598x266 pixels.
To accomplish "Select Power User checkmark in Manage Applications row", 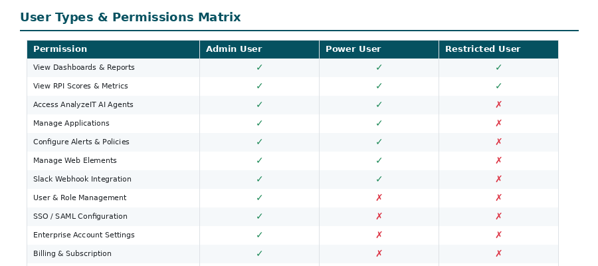I will (379, 123).
